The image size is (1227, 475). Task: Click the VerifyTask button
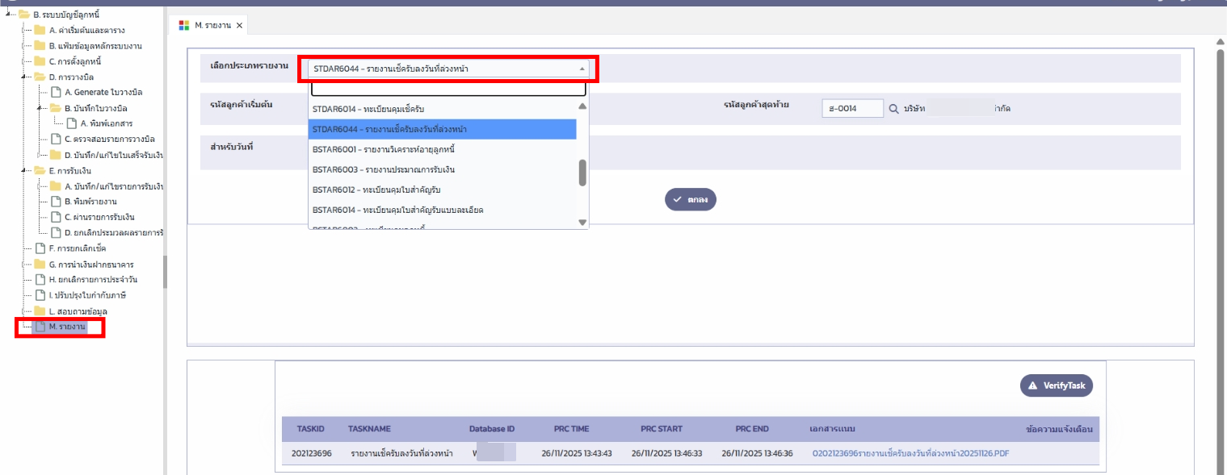pos(1057,386)
